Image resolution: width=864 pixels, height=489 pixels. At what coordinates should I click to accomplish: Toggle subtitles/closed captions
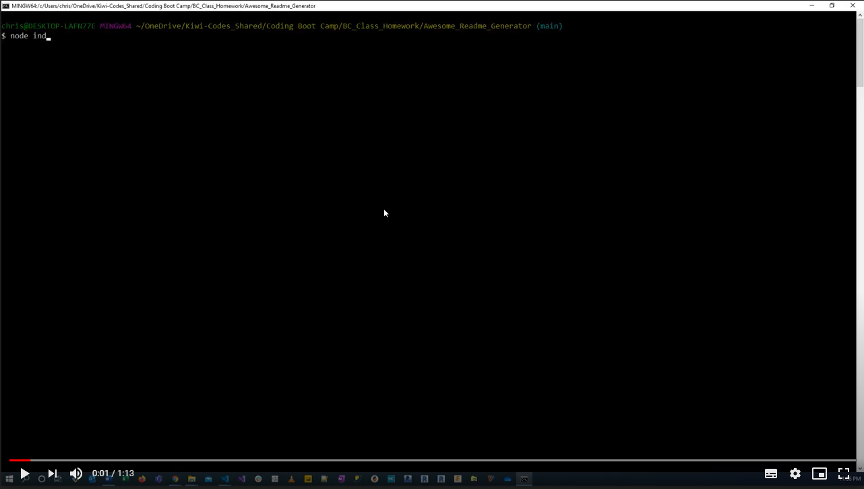(x=771, y=474)
